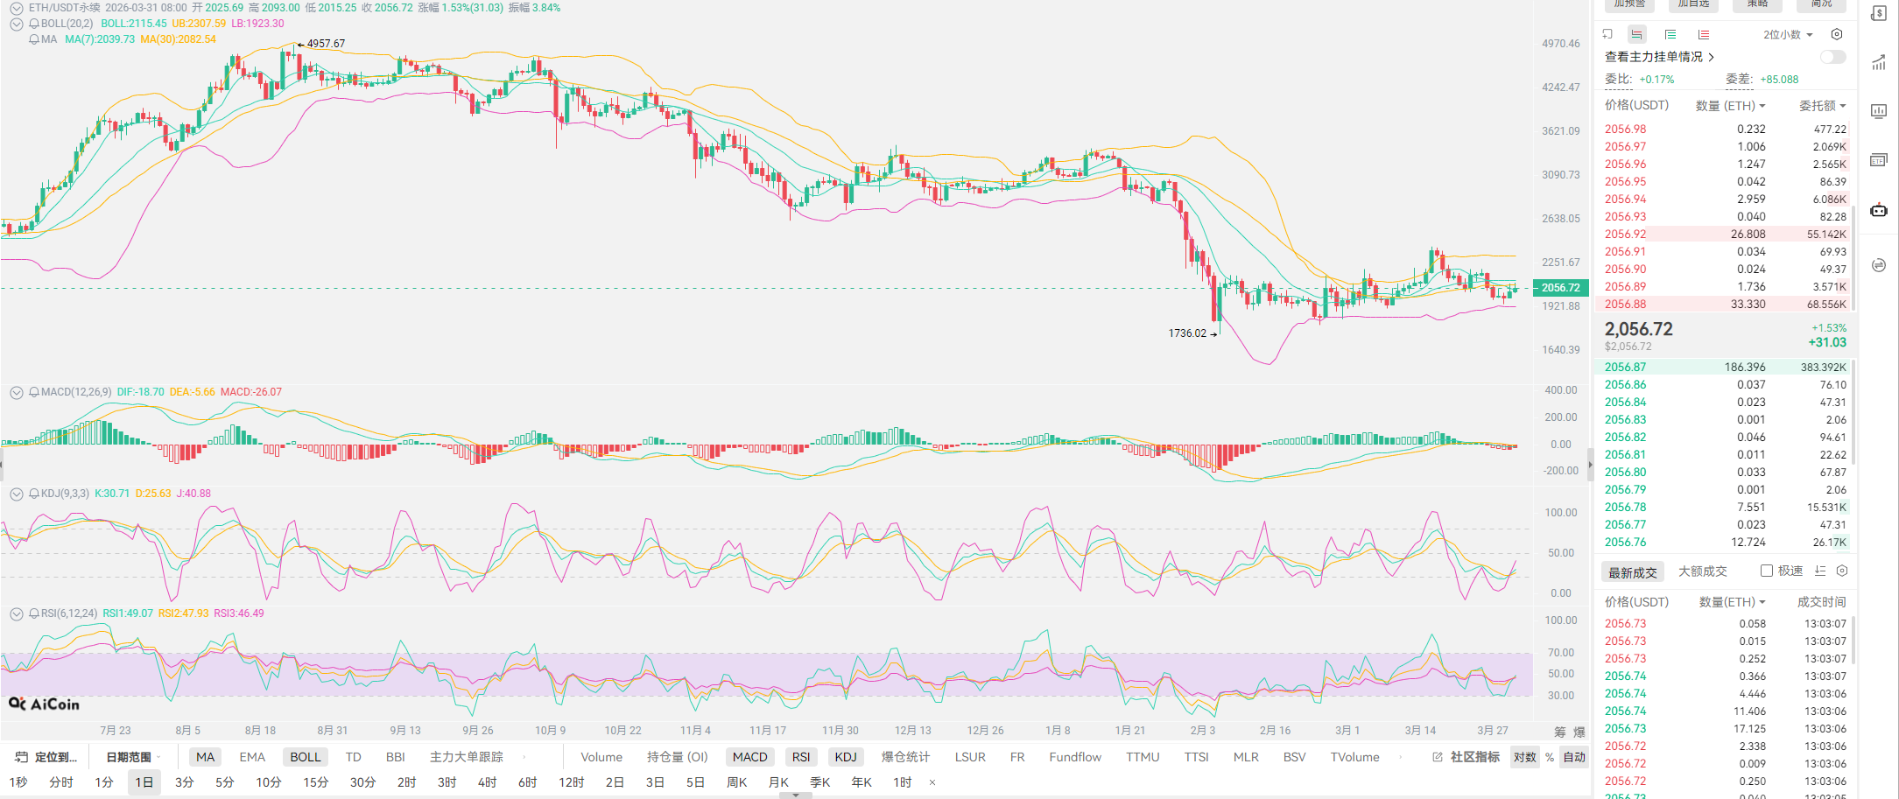Collapse the MACD indicator panel chevron
Screen dimensions: 1899x799
pos(16,393)
